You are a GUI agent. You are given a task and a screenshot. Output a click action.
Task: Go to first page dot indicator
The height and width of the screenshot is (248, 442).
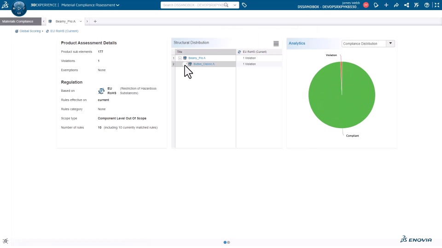[225, 242]
